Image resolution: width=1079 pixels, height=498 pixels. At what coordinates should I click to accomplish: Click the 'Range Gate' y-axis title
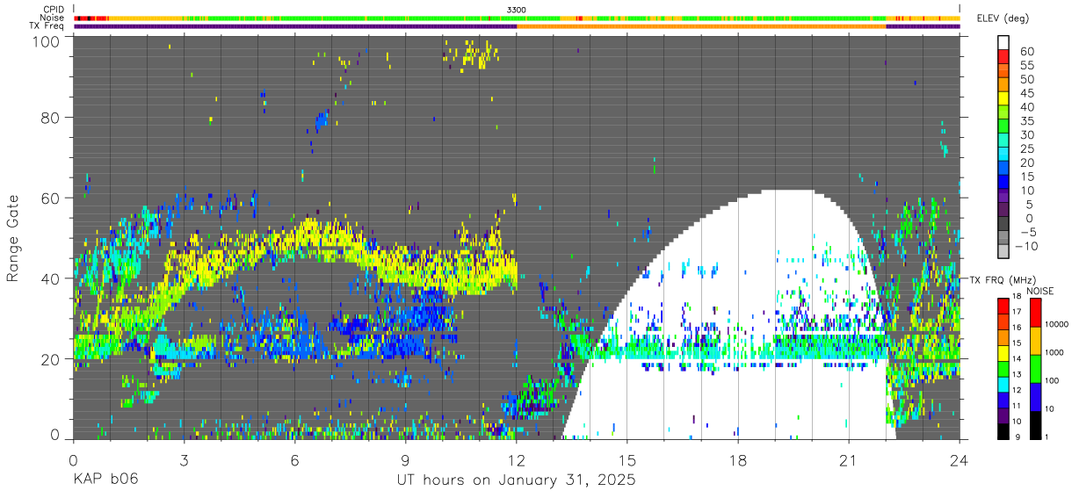[x=13, y=237]
